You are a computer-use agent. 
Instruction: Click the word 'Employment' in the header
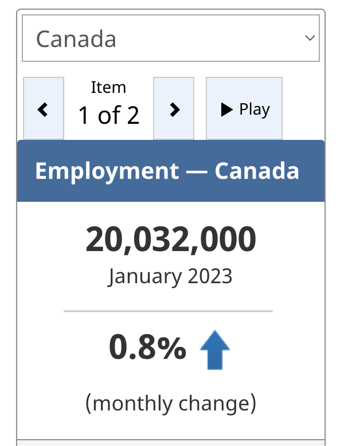(x=107, y=171)
